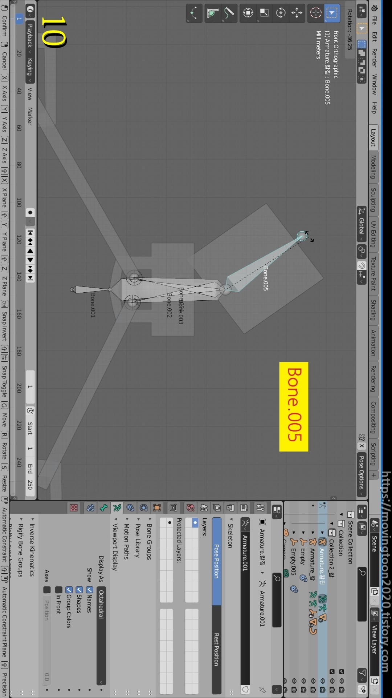Open the Edit menu

click(374, 37)
